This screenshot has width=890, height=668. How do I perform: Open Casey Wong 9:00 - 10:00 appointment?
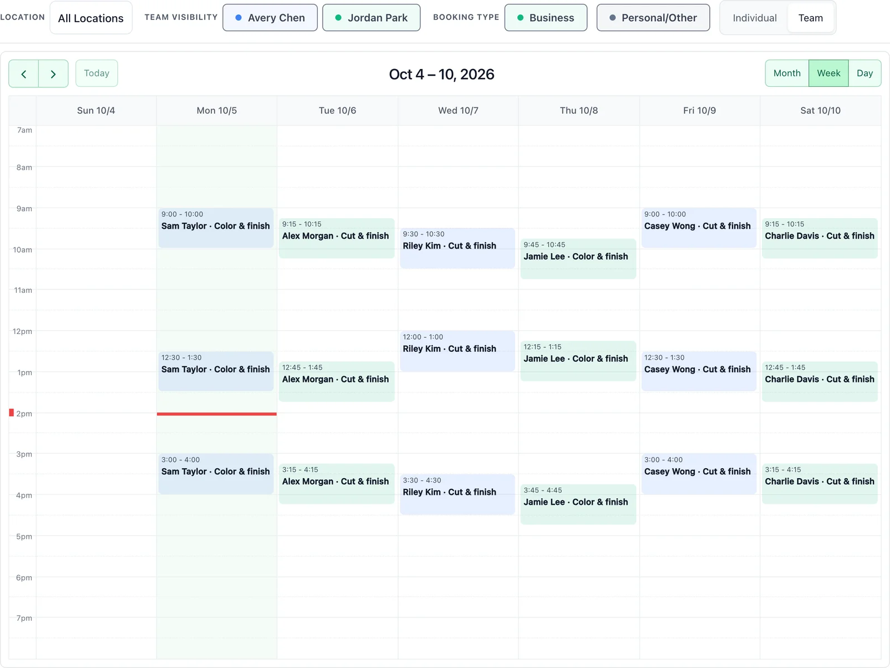699,228
